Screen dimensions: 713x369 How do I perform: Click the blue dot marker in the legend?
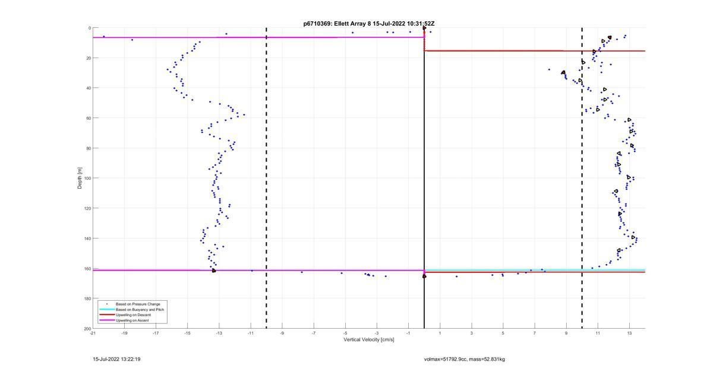[106, 304]
